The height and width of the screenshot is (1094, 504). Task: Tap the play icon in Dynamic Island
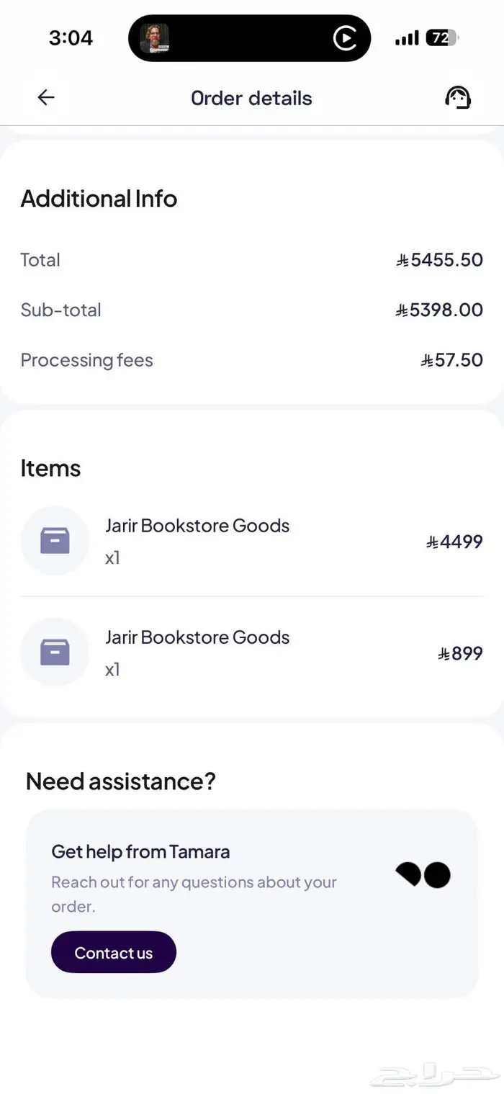346,38
